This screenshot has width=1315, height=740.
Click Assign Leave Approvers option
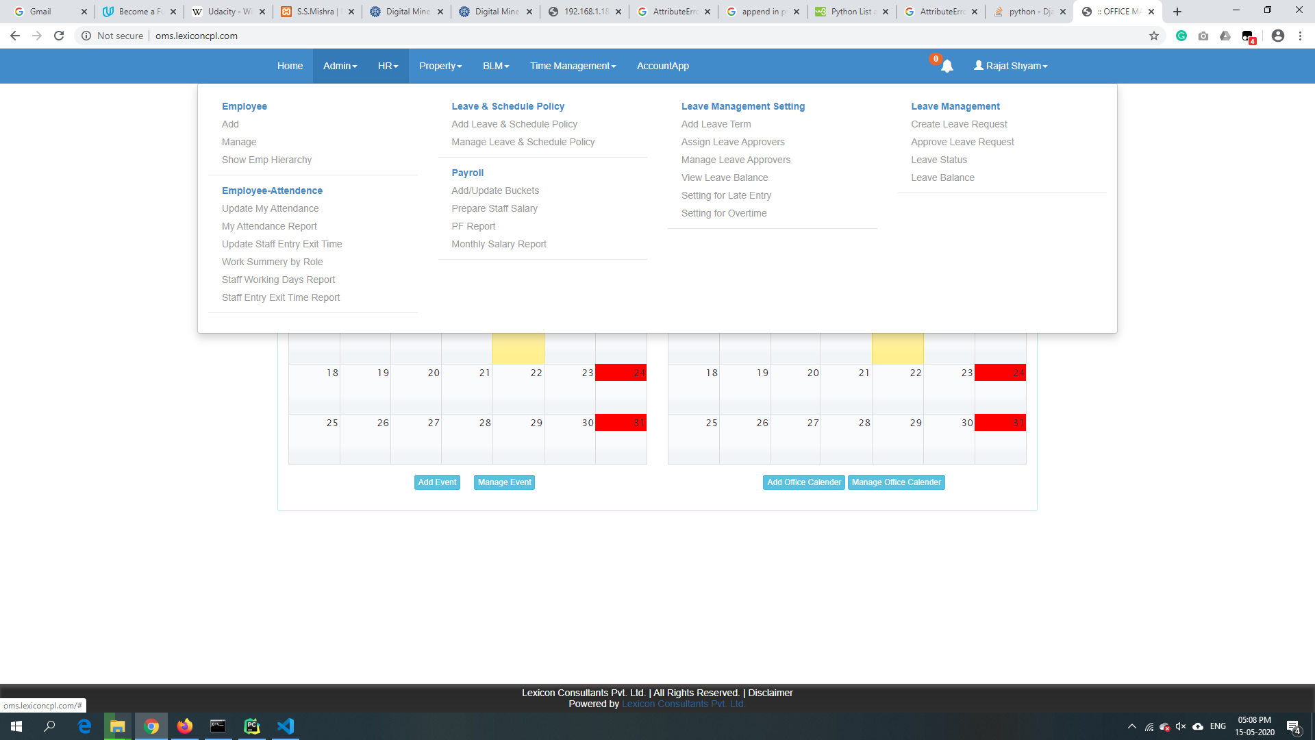(x=732, y=141)
